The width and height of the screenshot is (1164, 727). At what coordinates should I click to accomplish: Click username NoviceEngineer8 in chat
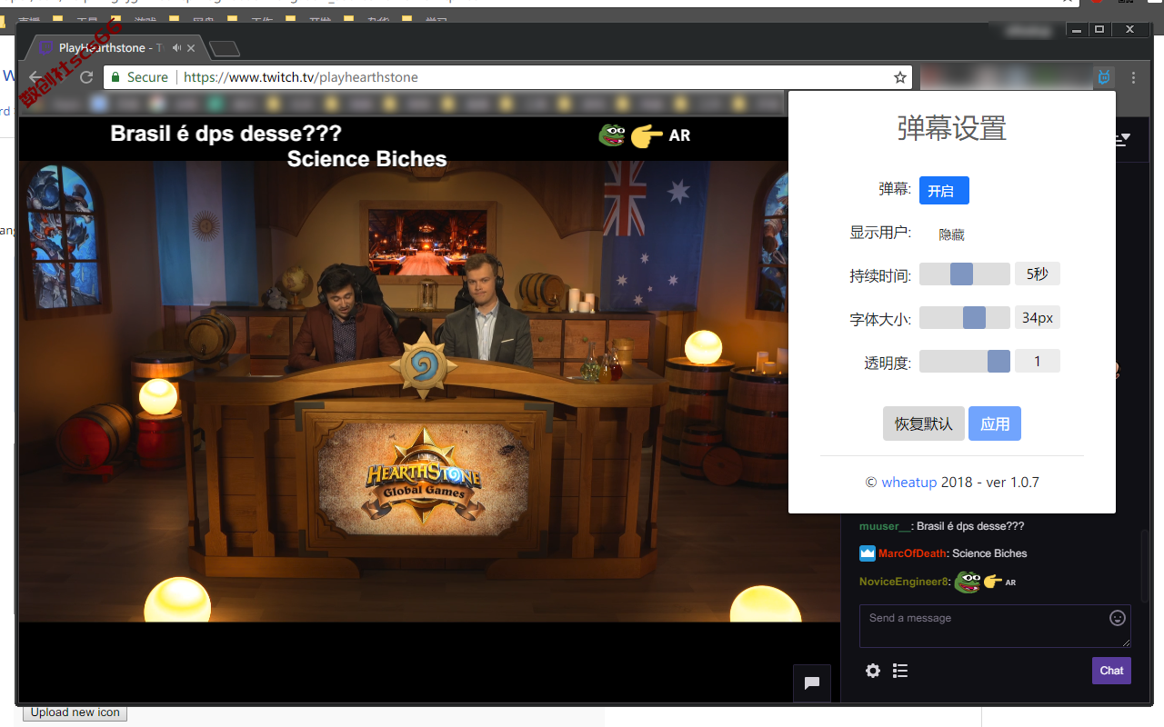coord(904,582)
